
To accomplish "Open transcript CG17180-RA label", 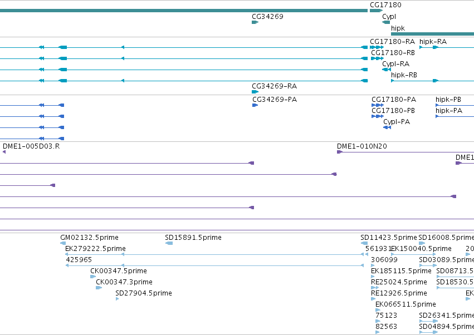I will click(392, 42).
